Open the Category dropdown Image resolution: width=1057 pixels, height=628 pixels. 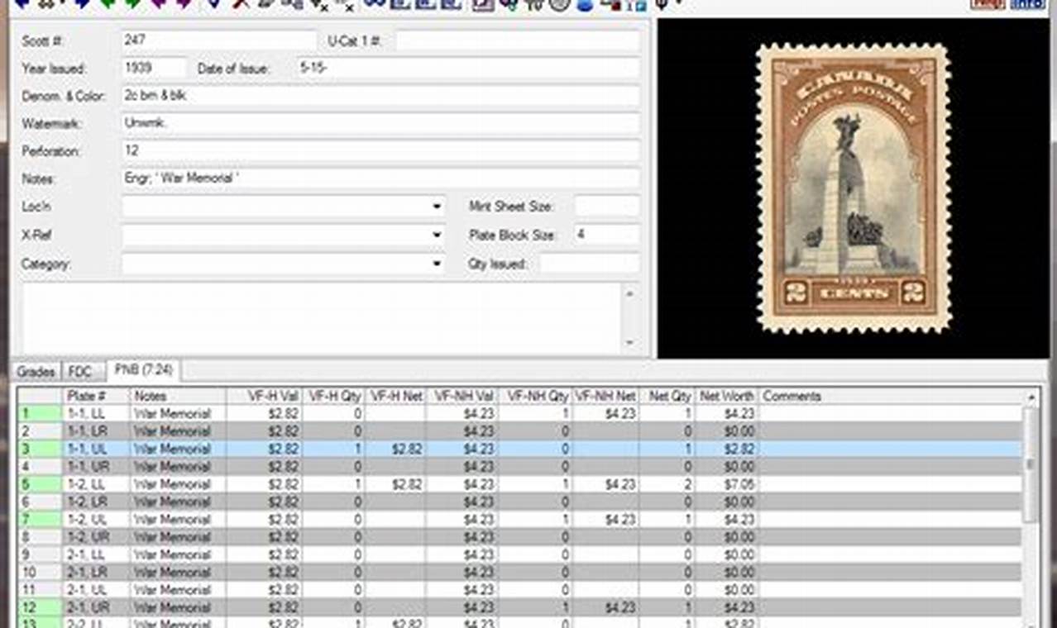[438, 264]
